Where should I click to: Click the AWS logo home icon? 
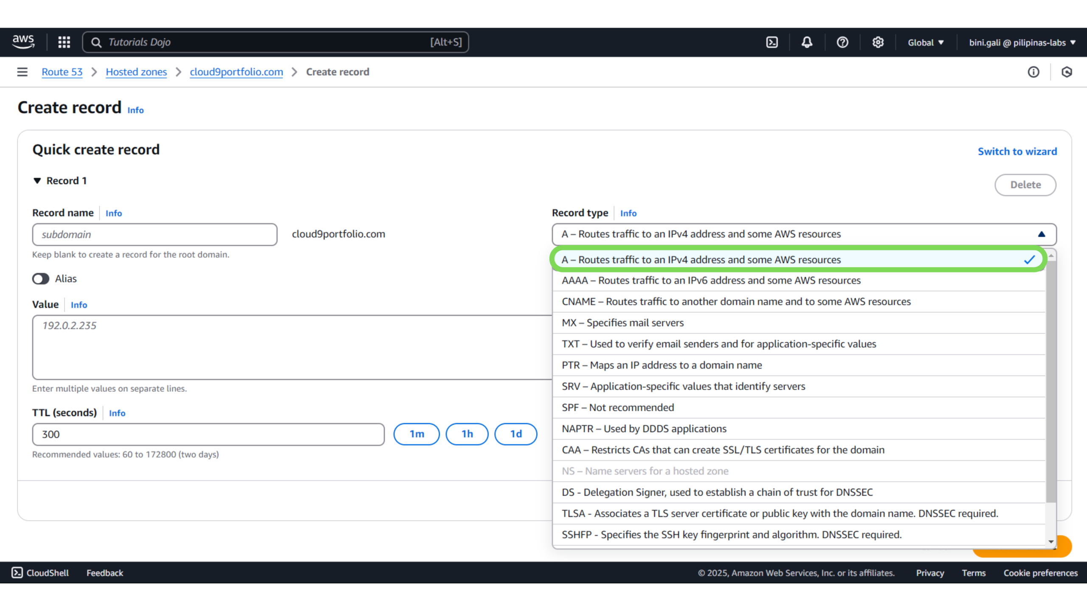pyautogui.click(x=23, y=42)
